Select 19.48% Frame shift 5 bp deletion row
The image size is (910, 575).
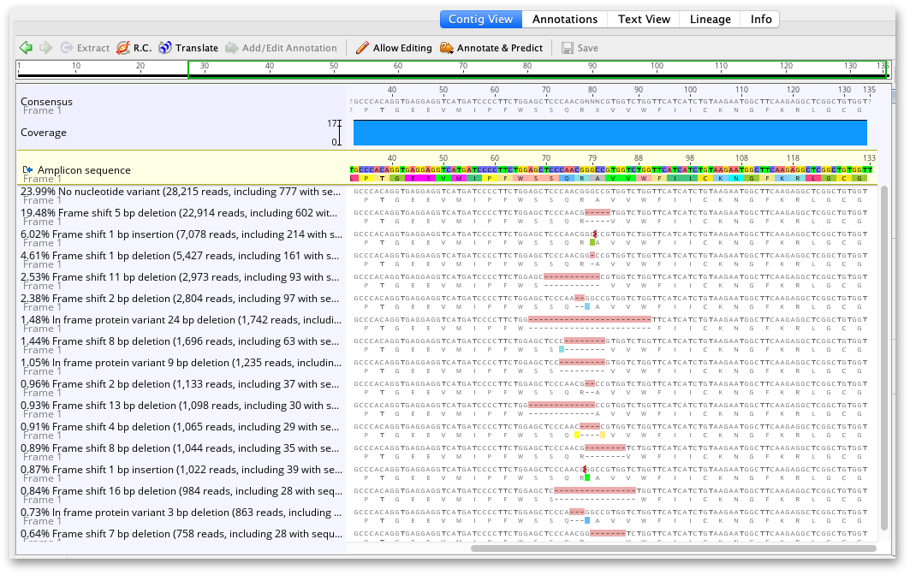pos(179,213)
